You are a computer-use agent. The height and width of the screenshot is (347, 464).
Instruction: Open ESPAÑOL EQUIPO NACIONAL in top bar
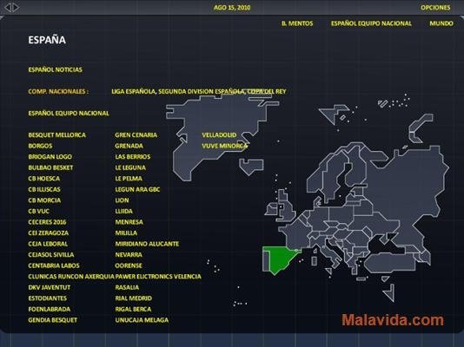click(371, 23)
